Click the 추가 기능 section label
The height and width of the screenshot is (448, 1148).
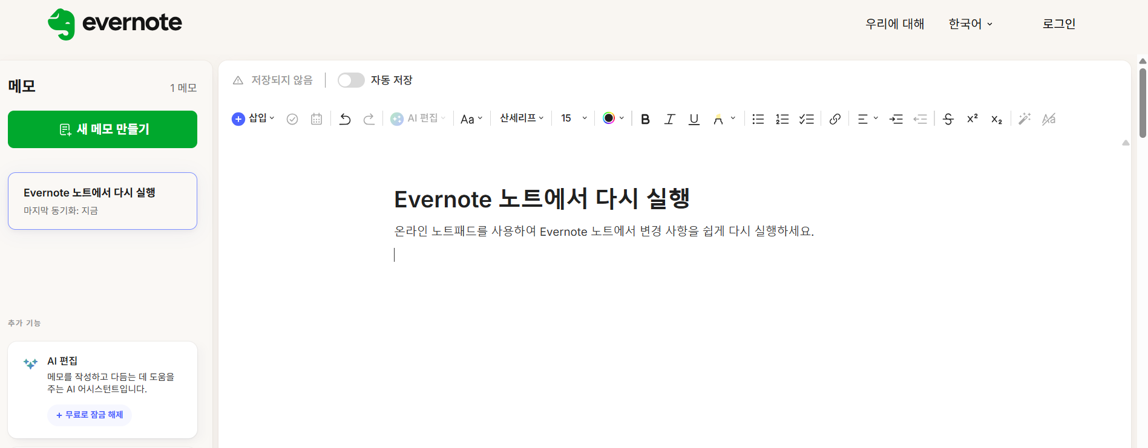click(x=24, y=323)
